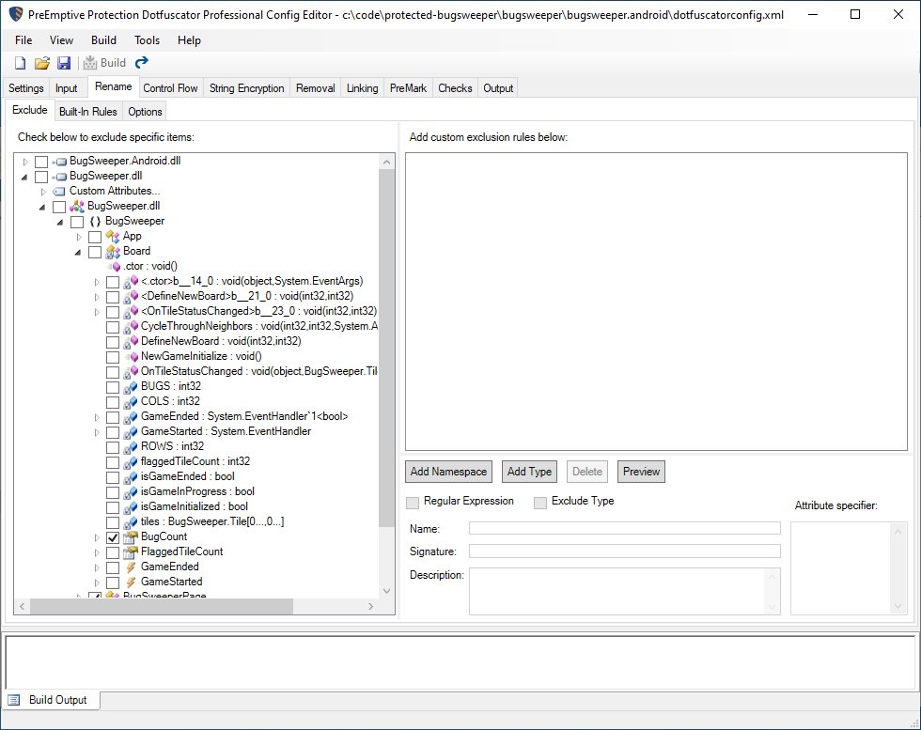The width and height of the screenshot is (921, 730).
Task: Click the New Project toolbar icon
Action: coord(20,63)
